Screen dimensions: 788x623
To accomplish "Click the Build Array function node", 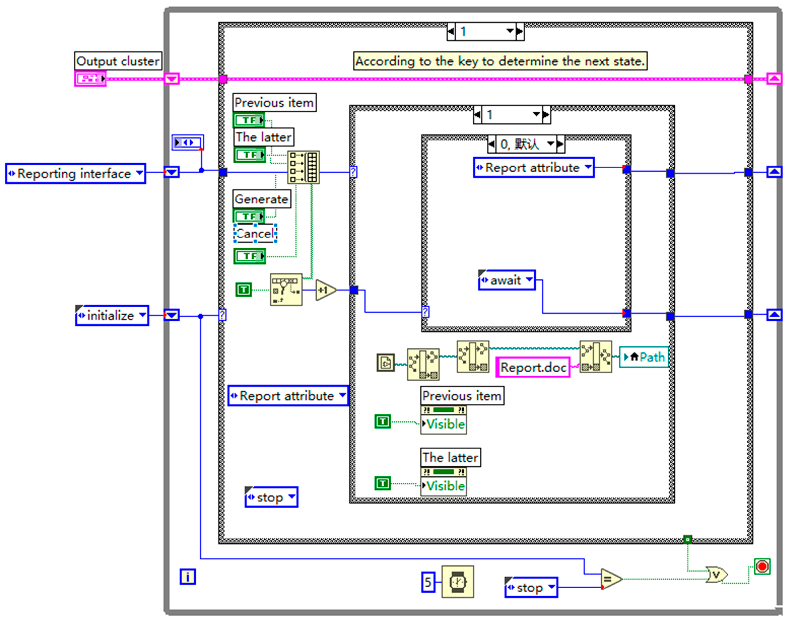I will pyautogui.click(x=303, y=167).
